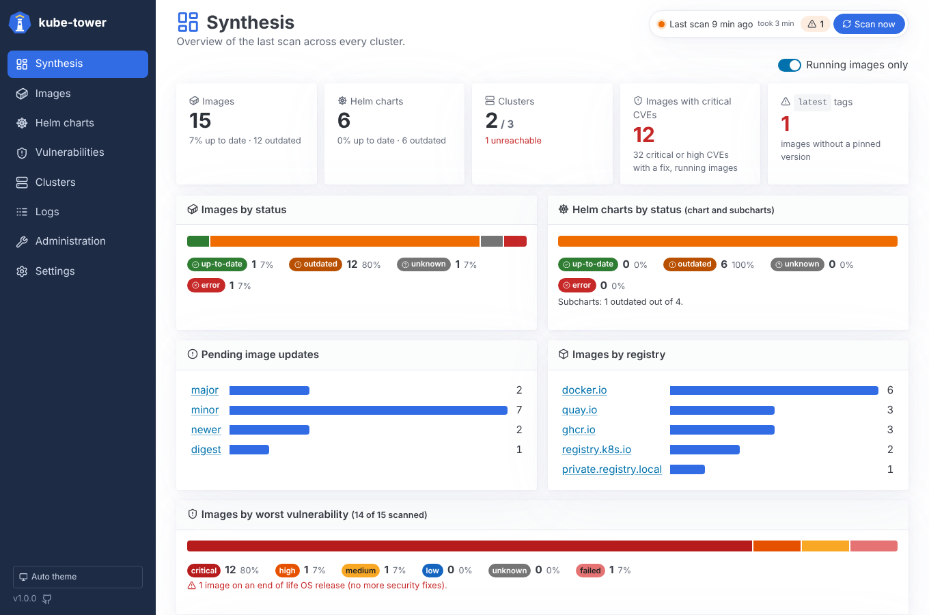The image size is (929, 615).
Task: Click the 'Subcharts: 1 outdated out of 4.' text
Action: click(620, 302)
